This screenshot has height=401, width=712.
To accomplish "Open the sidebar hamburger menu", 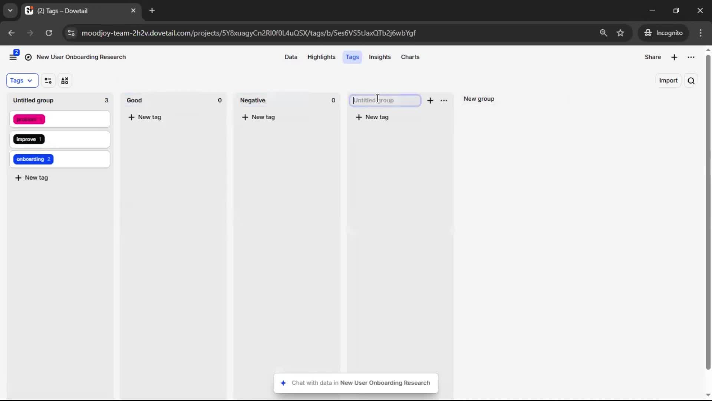I will pos(13,57).
